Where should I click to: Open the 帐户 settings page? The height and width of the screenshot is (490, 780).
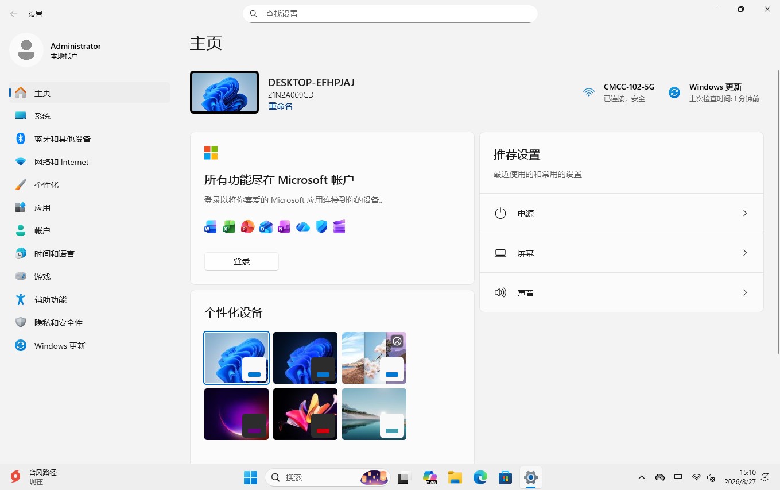tap(90, 231)
